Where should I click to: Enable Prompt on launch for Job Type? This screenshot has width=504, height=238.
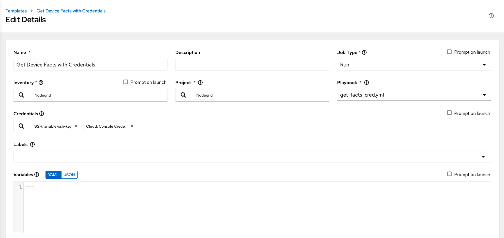(x=449, y=52)
